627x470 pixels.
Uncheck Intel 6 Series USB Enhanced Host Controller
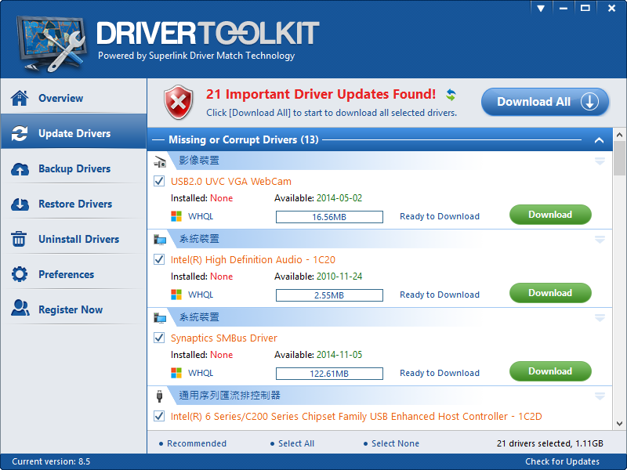(159, 416)
